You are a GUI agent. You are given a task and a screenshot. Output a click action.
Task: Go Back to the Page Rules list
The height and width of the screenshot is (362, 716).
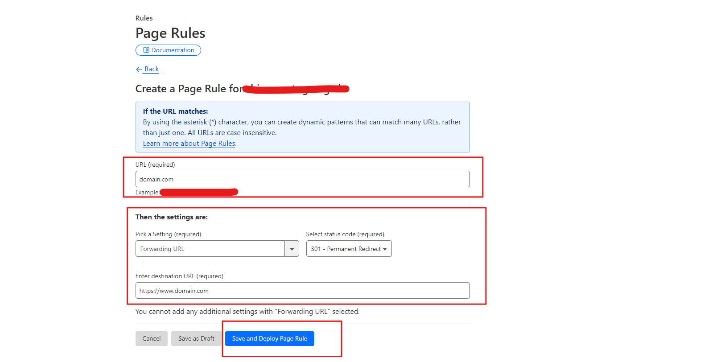tap(152, 69)
